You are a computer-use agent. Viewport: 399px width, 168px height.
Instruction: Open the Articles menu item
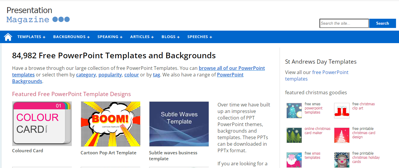pyautogui.click(x=142, y=37)
